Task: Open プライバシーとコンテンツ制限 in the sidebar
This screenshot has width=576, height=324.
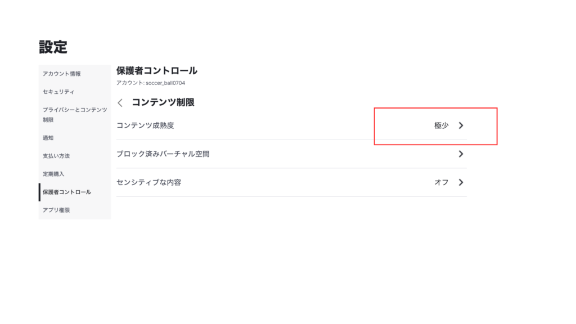Action: click(75, 115)
